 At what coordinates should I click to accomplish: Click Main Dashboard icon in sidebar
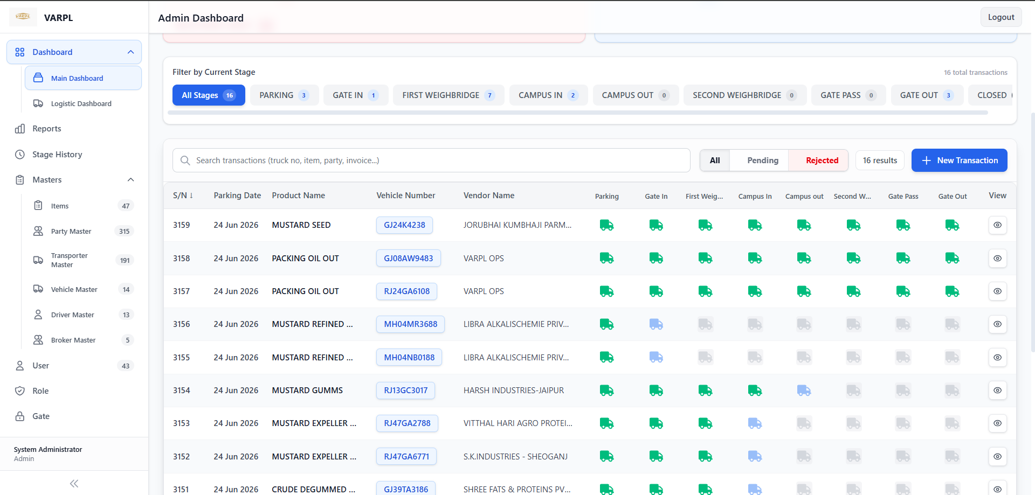tap(38, 78)
